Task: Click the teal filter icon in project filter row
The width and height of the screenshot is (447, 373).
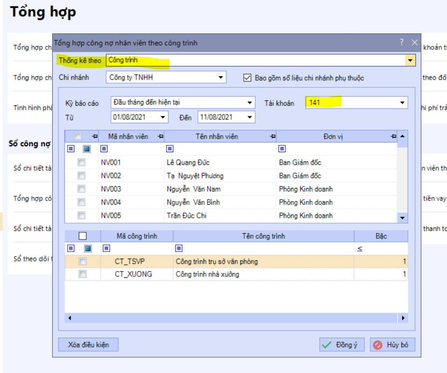Action: pos(88,248)
